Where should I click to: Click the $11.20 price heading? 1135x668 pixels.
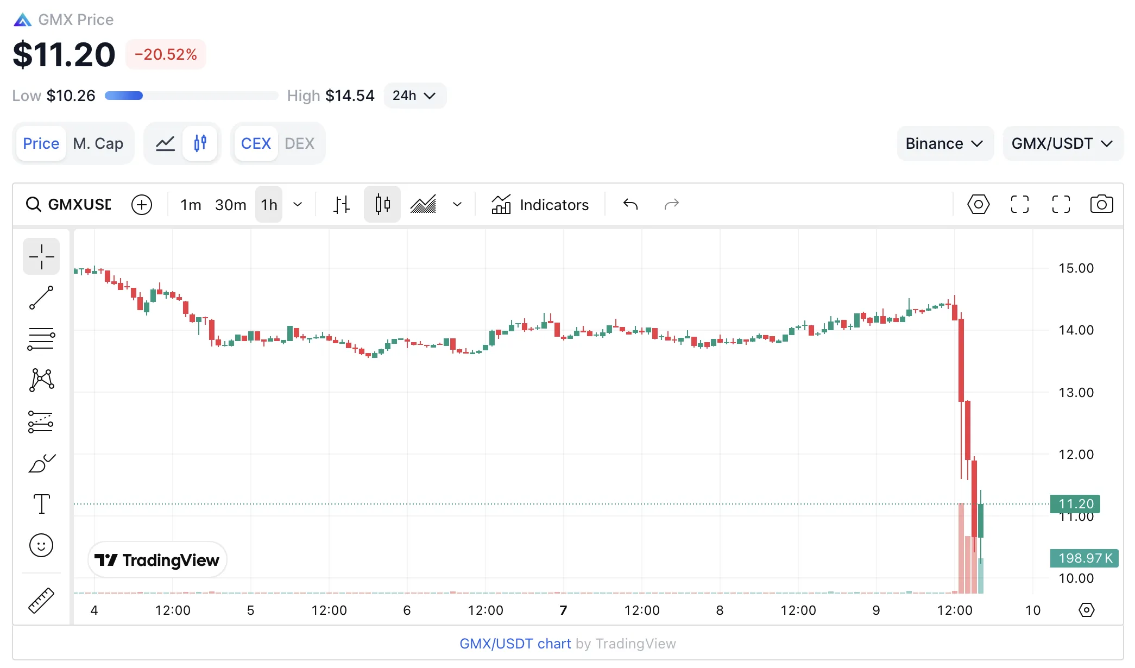click(x=64, y=54)
